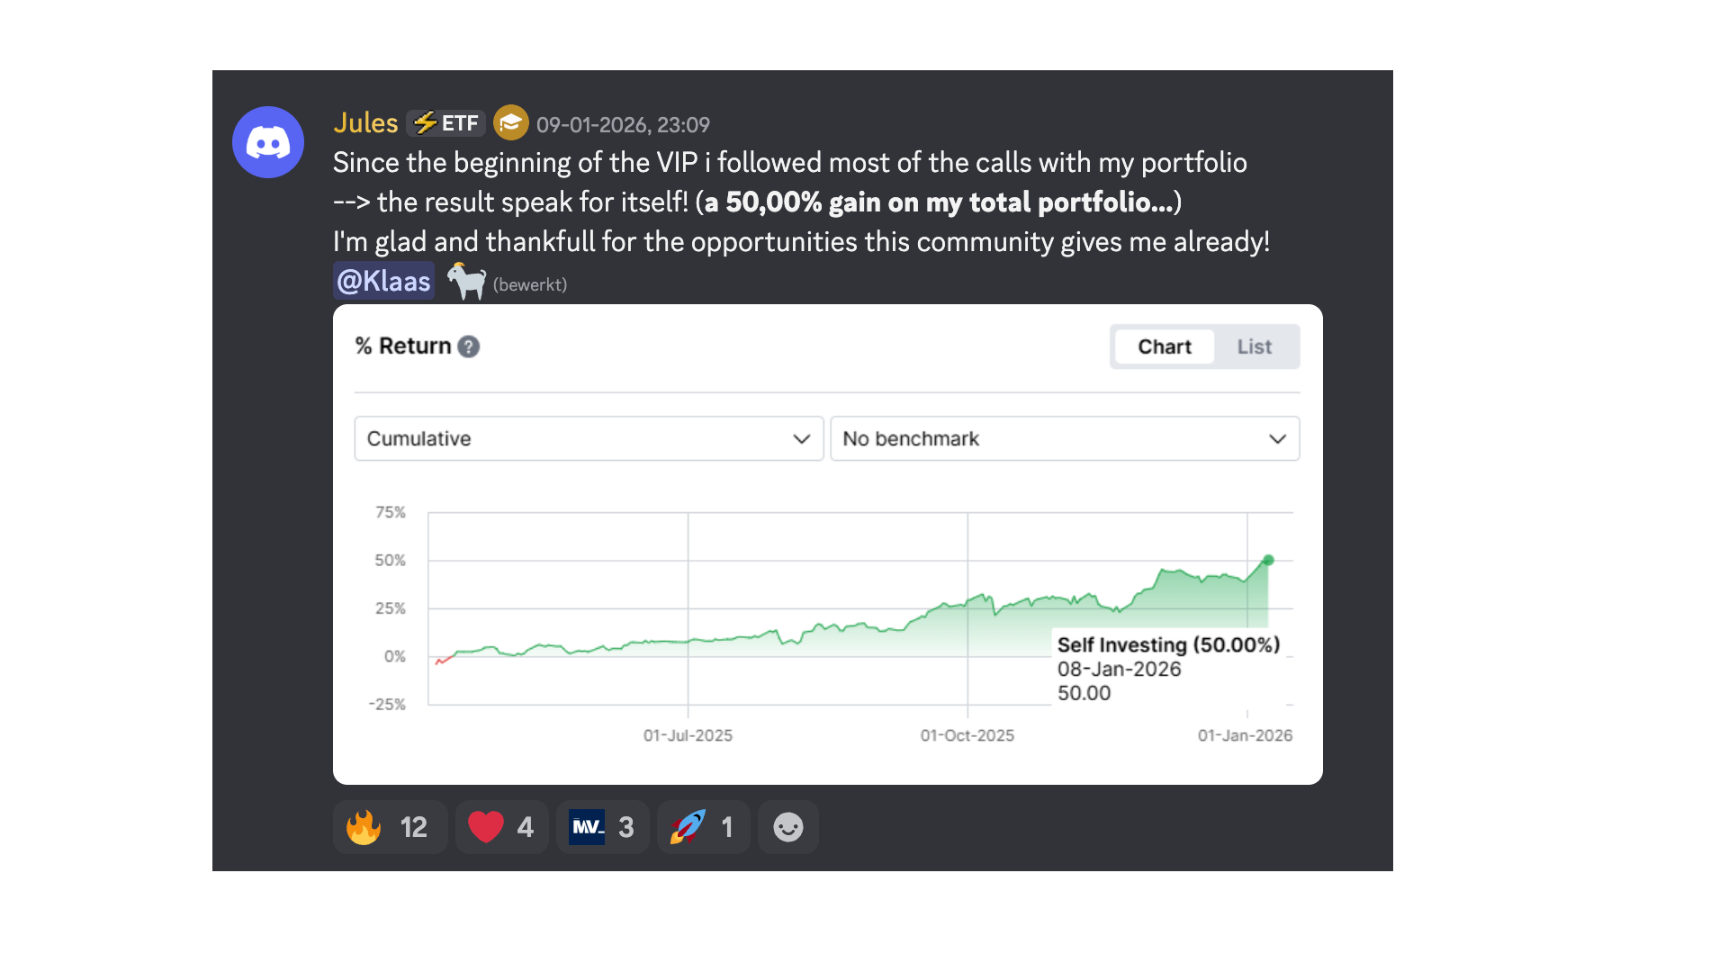Screen dimensions: 1728x972
Task: Click the goat emoji in message
Action: click(x=466, y=282)
